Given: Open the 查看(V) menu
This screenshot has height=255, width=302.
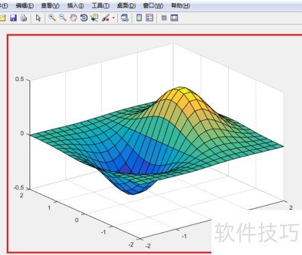Looking at the screenshot, I should point(50,5).
